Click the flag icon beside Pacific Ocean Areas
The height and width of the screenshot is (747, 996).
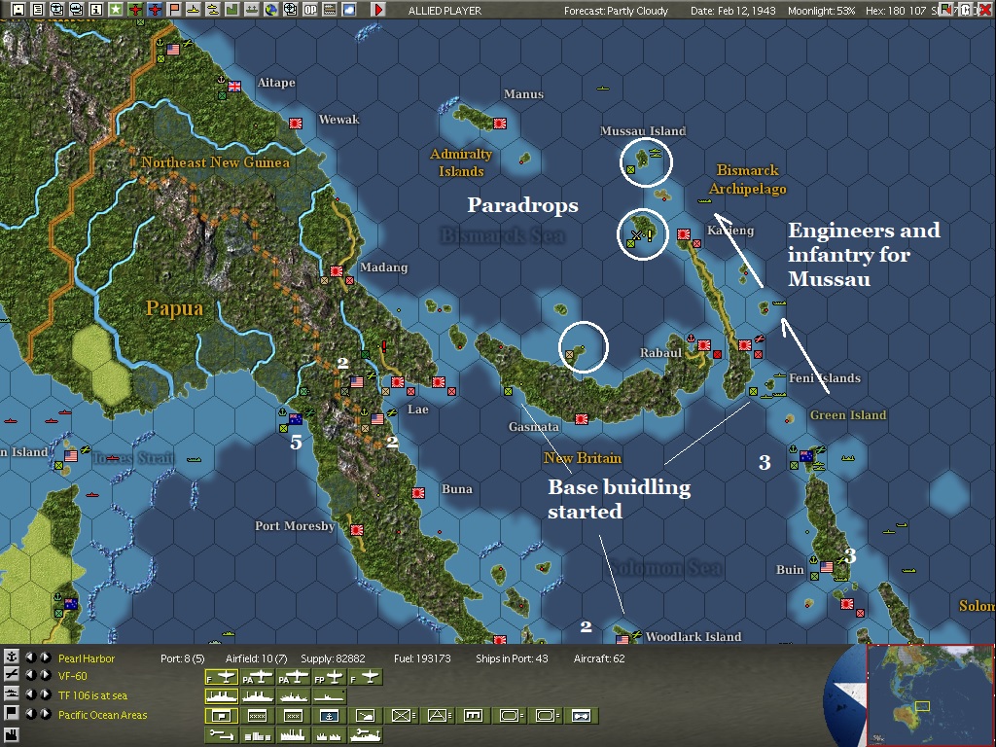(x=12, y=713)
